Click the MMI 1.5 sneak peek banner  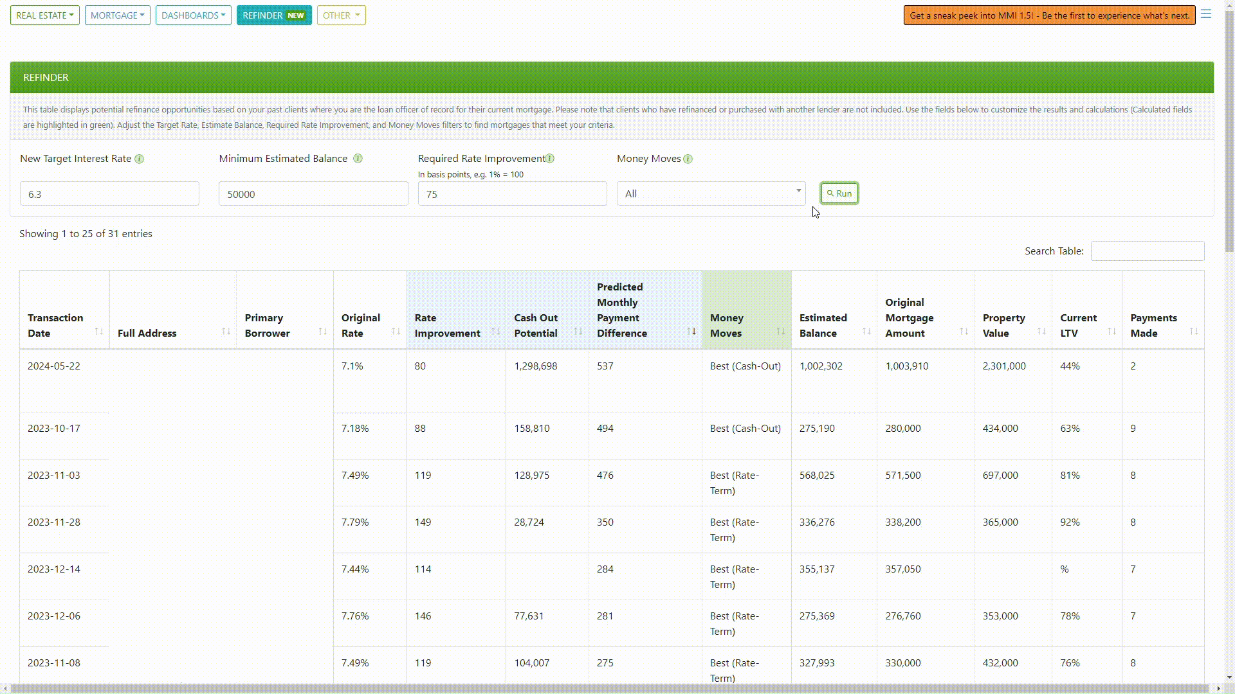pos(1049,15)
